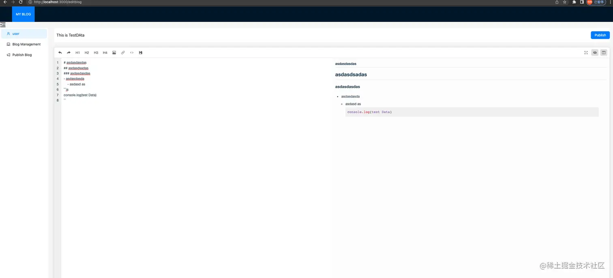Screen dimensions: 613x278
Task: Undo the last edit in the markdown toolbar
Action: (60, 53)
